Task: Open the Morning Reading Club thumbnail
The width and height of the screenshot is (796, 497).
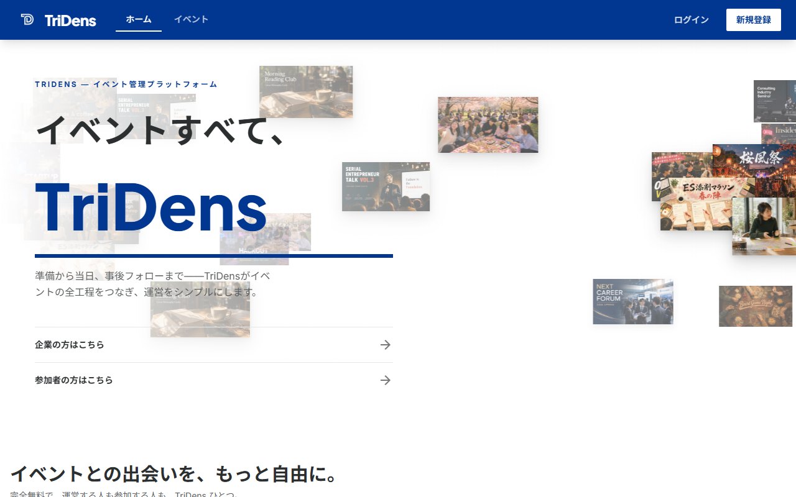Action: pyautogui.click(x=306, y=92)
